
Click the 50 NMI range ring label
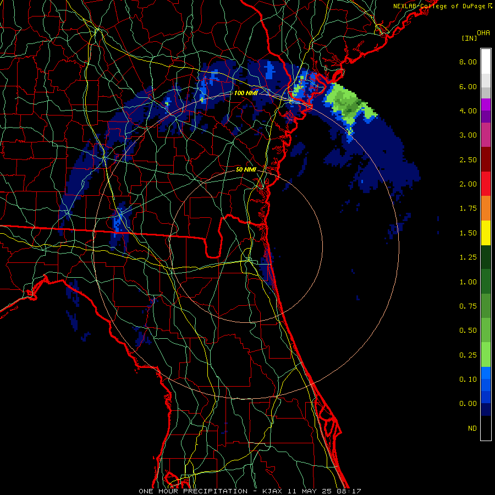pyautogui.click(x=246, y=169)
